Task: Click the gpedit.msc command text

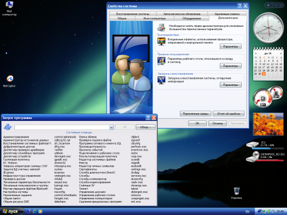Action: [x=61, y=160]
